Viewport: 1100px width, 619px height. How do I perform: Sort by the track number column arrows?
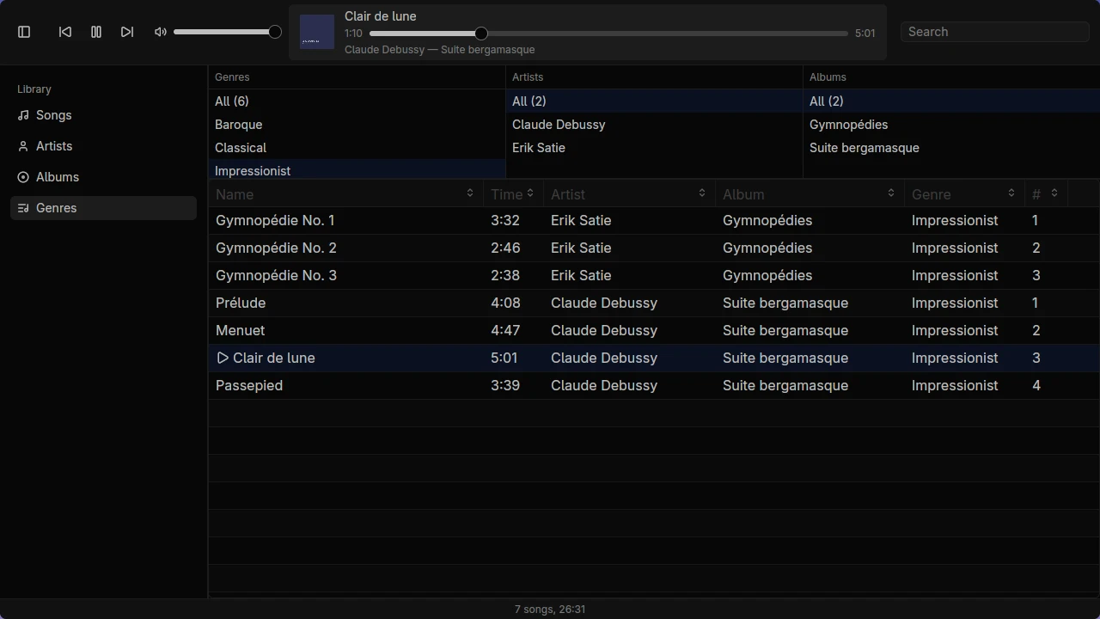pyautogui.click(x=1054, y=193)
